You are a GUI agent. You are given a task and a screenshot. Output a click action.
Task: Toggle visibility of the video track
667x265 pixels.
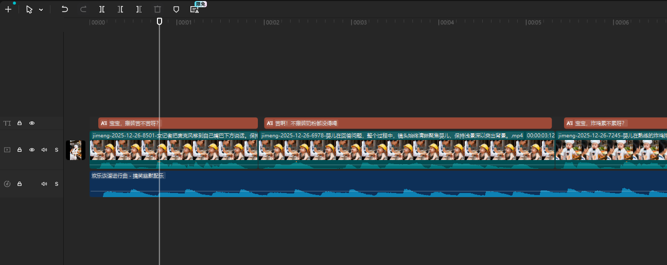[32, 150]
